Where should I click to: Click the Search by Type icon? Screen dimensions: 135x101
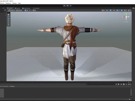(x=119, y=84)
